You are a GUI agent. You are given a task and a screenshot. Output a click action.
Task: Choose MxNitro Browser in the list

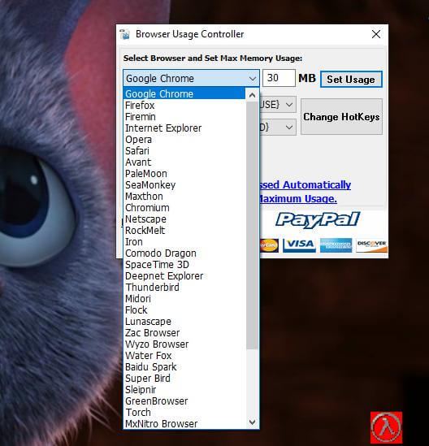(184, 424)
